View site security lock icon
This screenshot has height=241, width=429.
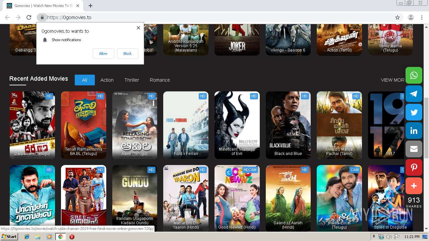(42, 17)
